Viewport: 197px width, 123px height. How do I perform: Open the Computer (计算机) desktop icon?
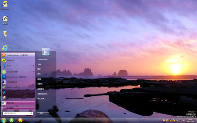[x=5, y=20]
